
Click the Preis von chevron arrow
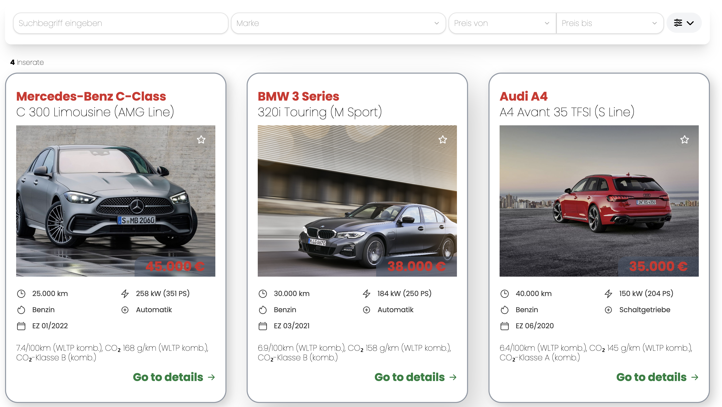547,23
